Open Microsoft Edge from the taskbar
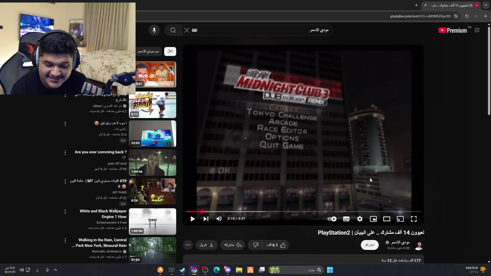 (216, 270)
